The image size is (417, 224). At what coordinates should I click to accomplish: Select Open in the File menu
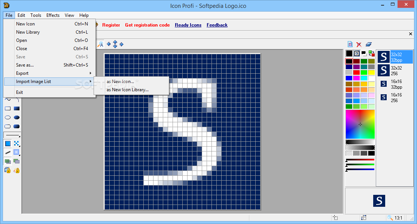(50, 40)
